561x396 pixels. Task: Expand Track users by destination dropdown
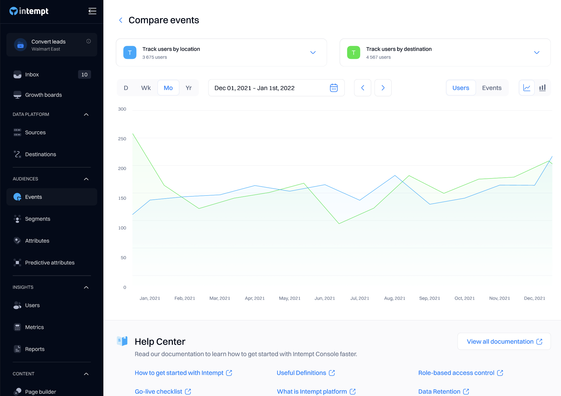[x=536, y=53]
